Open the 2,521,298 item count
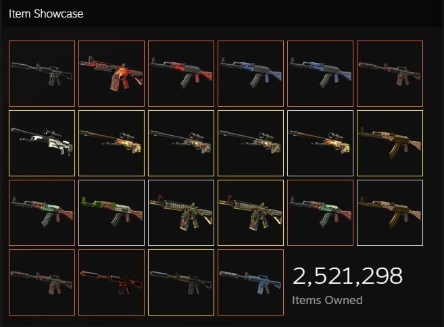The height and width of the screenshot is (327, 444). point(347,276)
